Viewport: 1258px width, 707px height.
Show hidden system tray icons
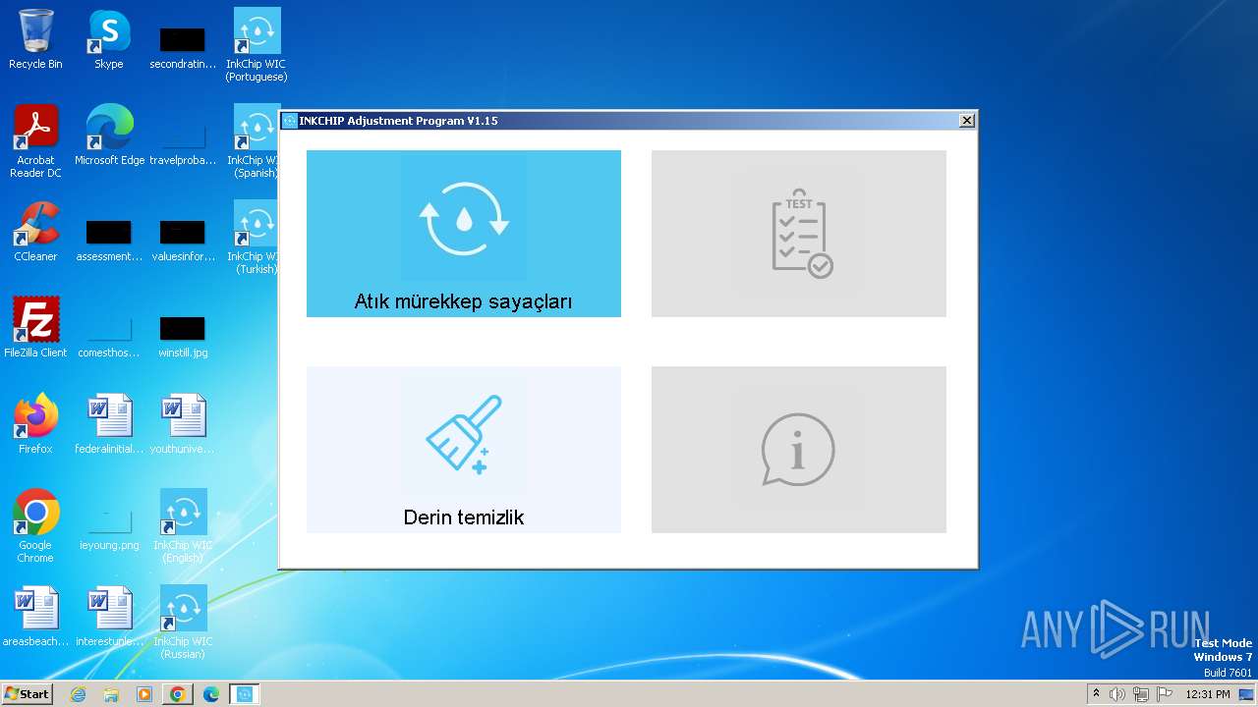1096,694
